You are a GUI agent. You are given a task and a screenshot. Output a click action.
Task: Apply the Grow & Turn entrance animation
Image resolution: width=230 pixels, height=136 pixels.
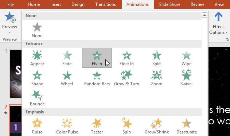pos(126,78)
